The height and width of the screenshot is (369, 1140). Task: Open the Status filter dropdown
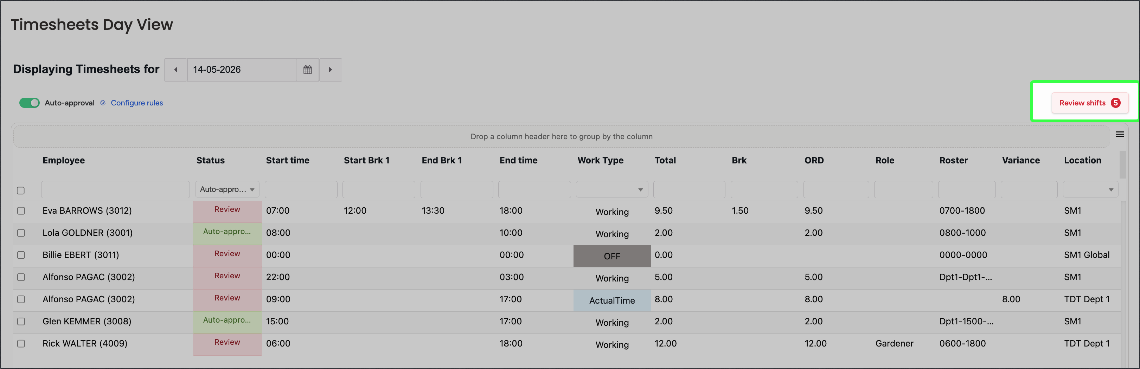227,189
